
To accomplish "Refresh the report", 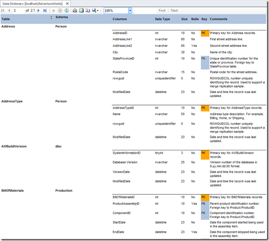I will [67, 10].
